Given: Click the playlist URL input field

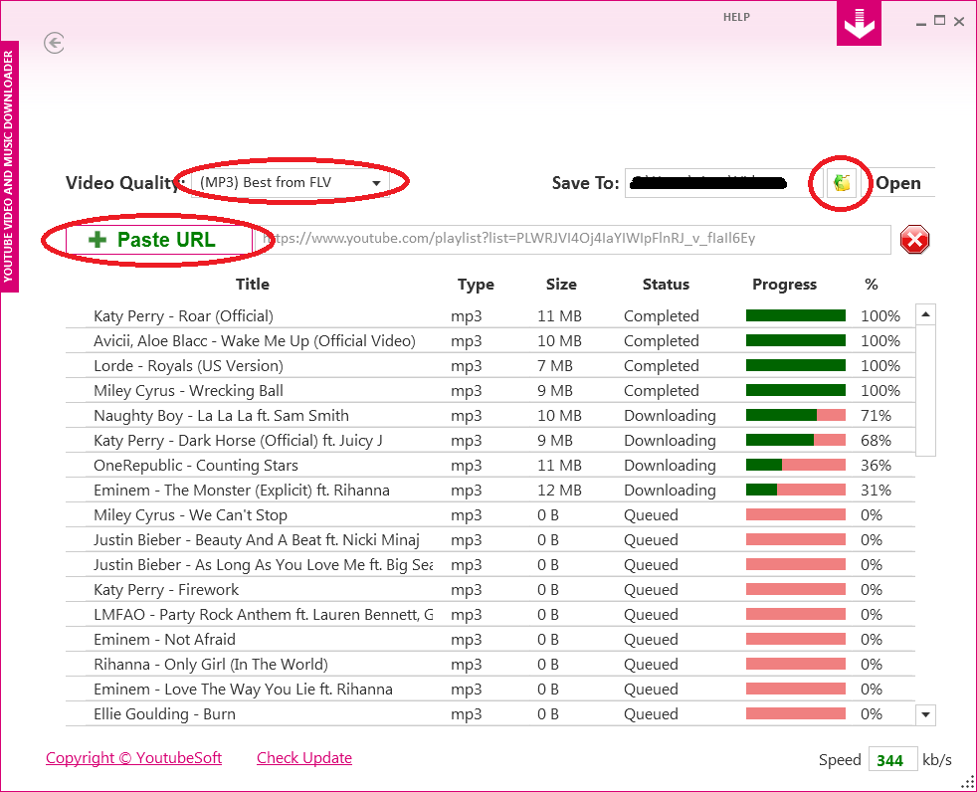Looking at the screenshot, I should (x=571, y=239).
